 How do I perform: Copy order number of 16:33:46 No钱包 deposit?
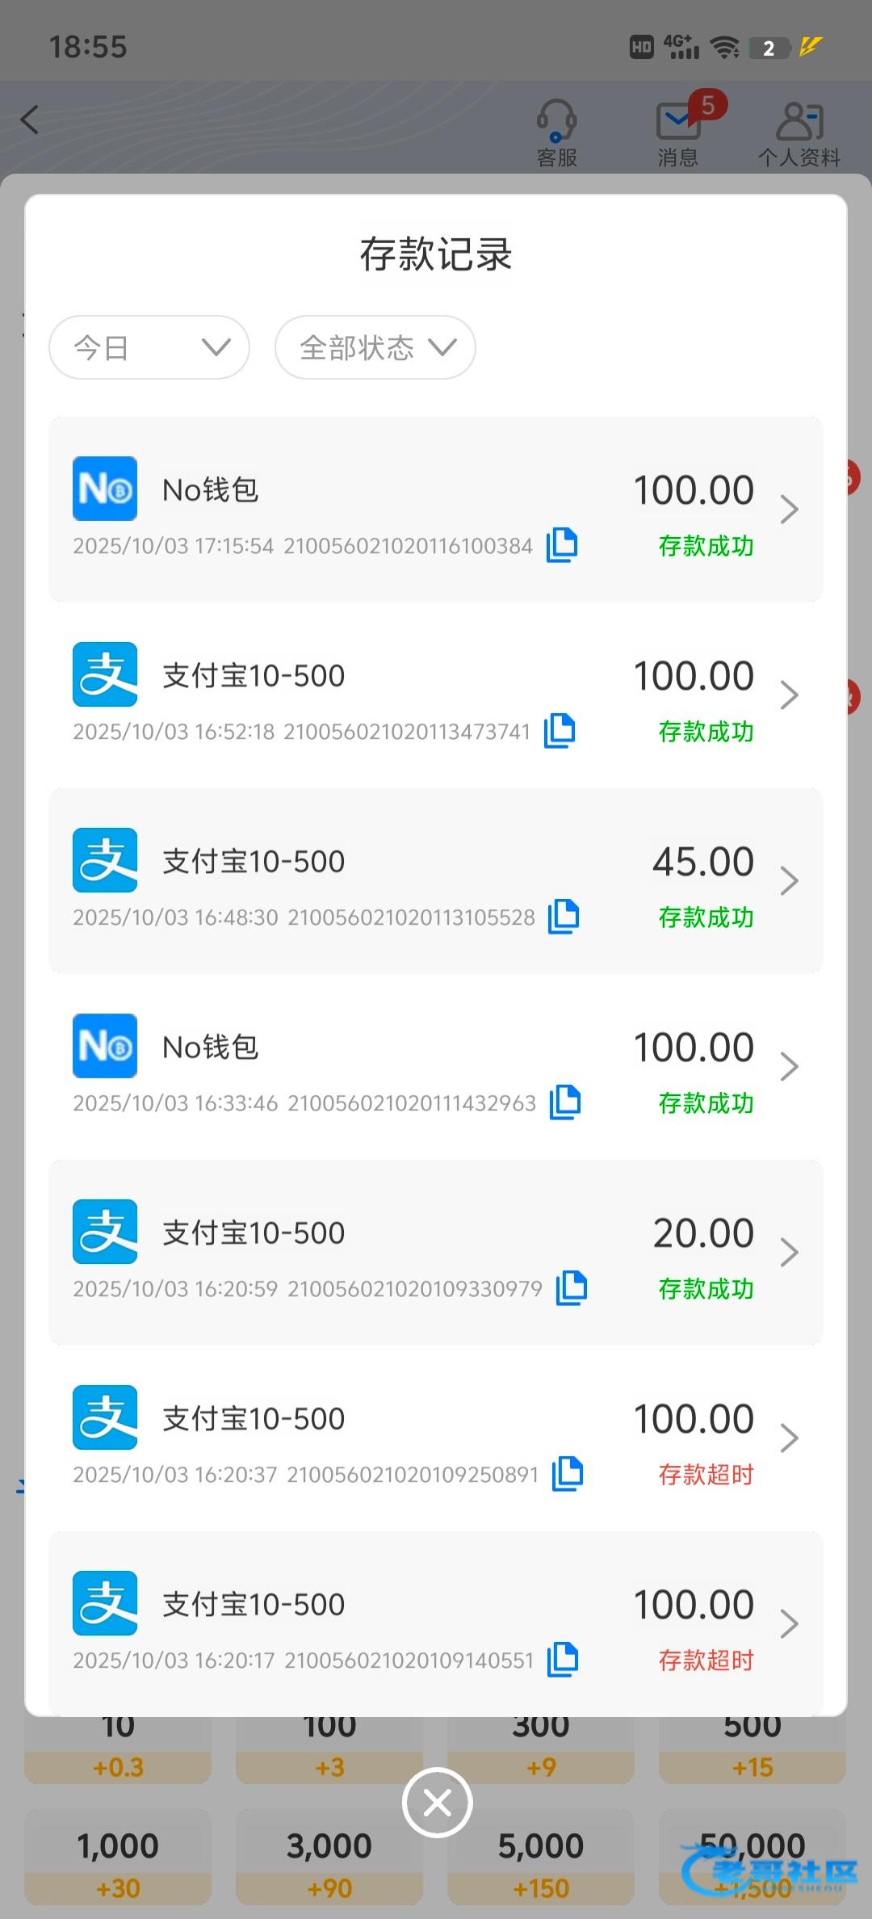(565, 1102)
